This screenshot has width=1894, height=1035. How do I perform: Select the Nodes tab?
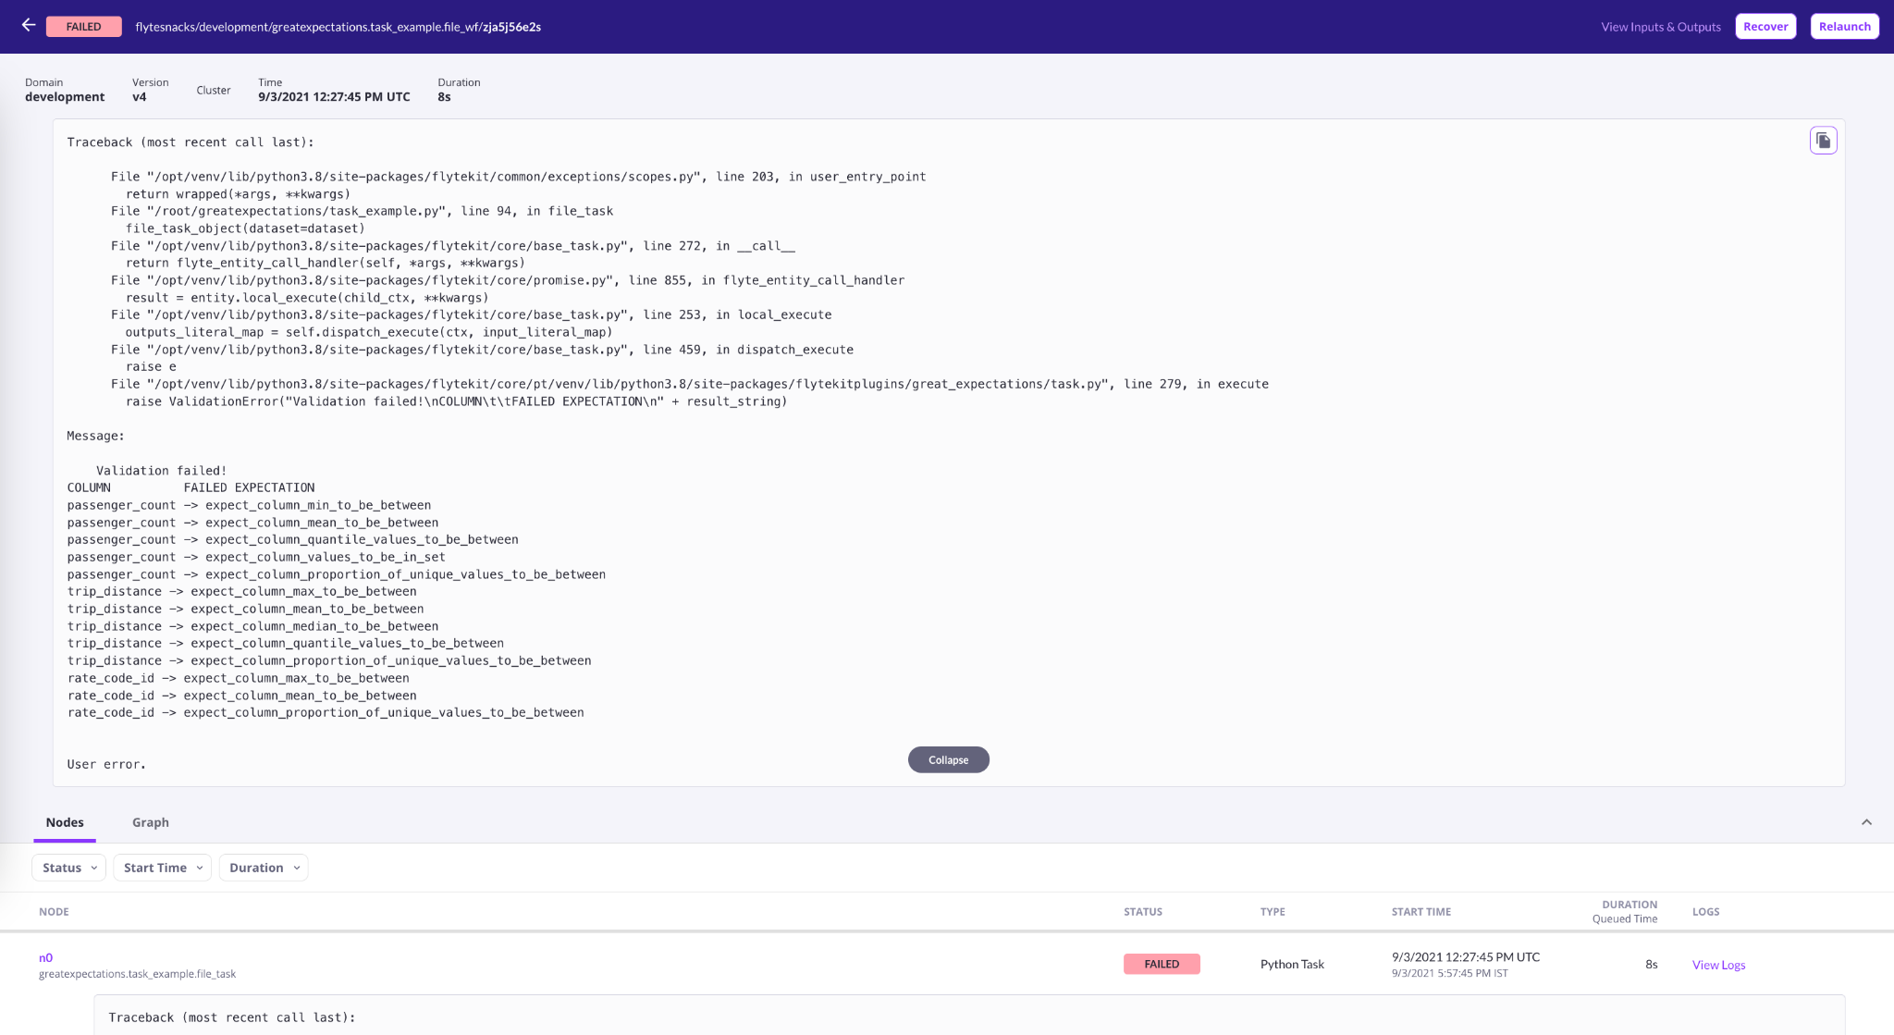coord(64,821)
